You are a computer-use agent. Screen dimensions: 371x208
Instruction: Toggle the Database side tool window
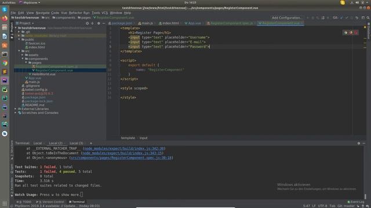coord(369,31)
